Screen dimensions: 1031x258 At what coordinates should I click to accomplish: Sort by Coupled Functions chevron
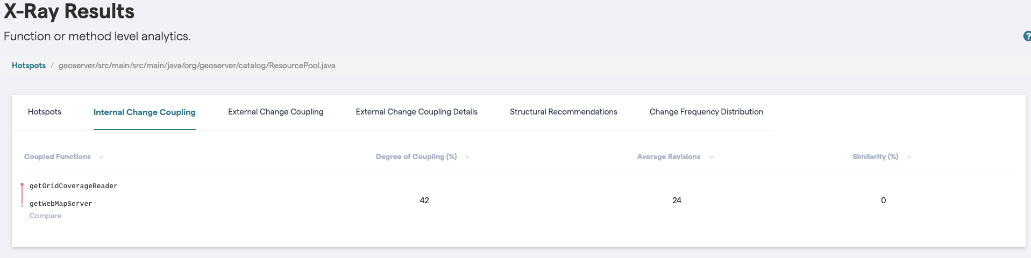click(101, 157)
